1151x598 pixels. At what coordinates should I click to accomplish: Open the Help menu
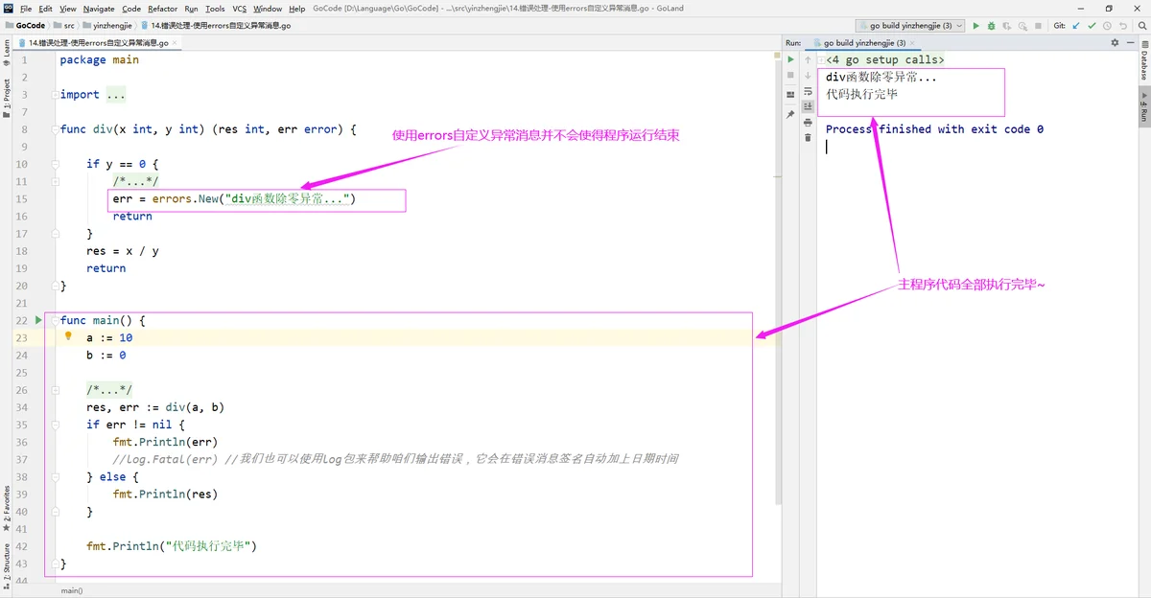[297, 9]
